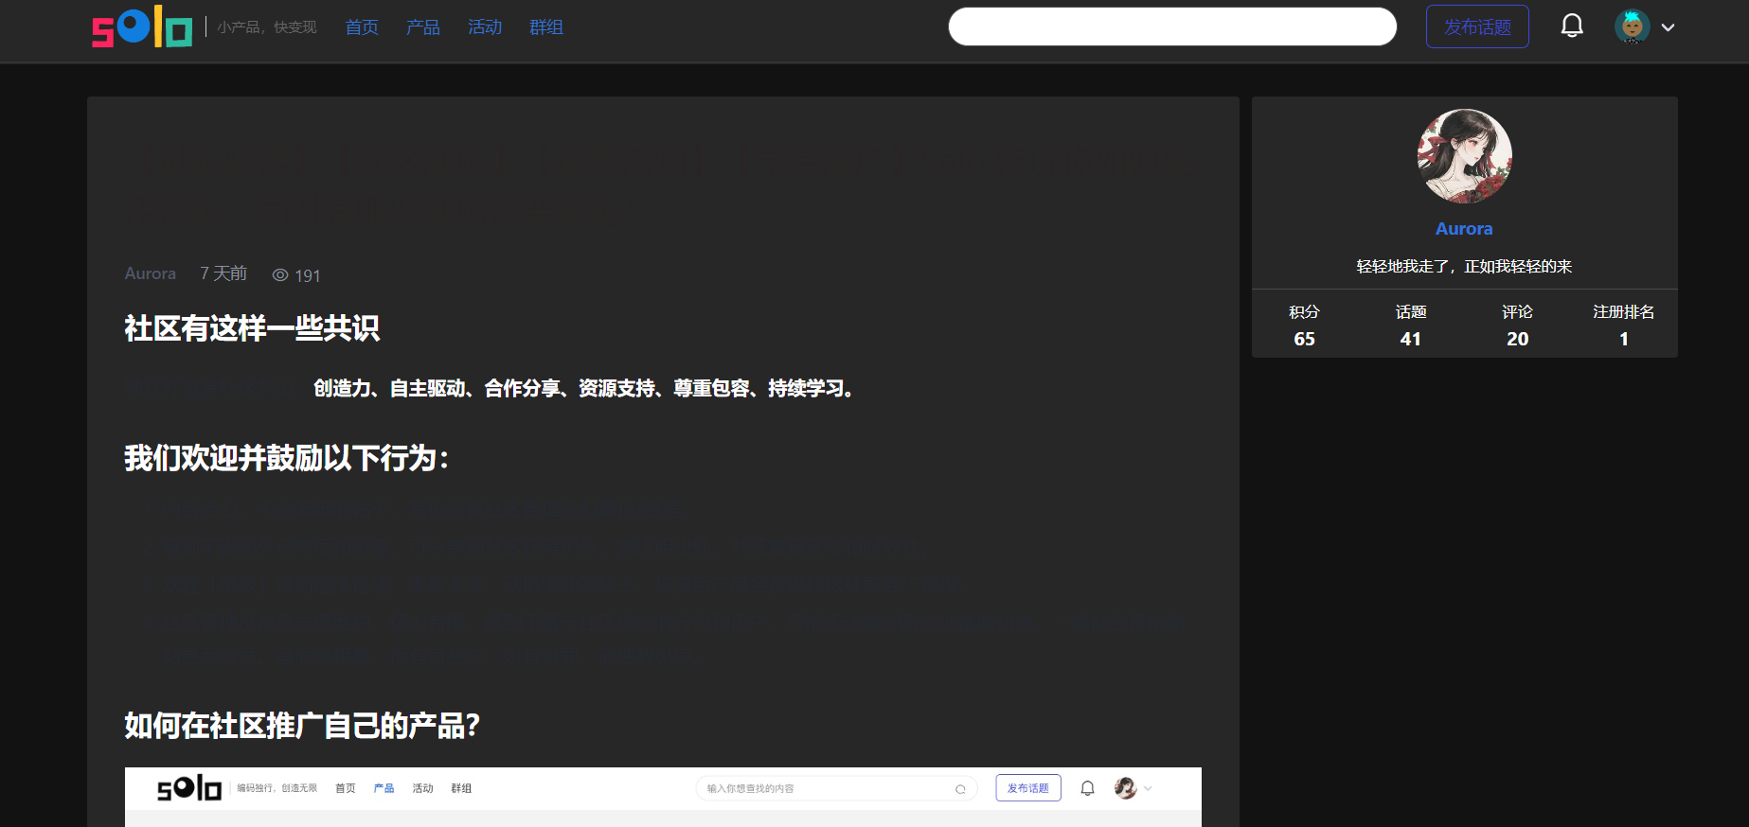1749x827 pixels.
Task: Open the 产品 menu item
Action: [422, 27]
